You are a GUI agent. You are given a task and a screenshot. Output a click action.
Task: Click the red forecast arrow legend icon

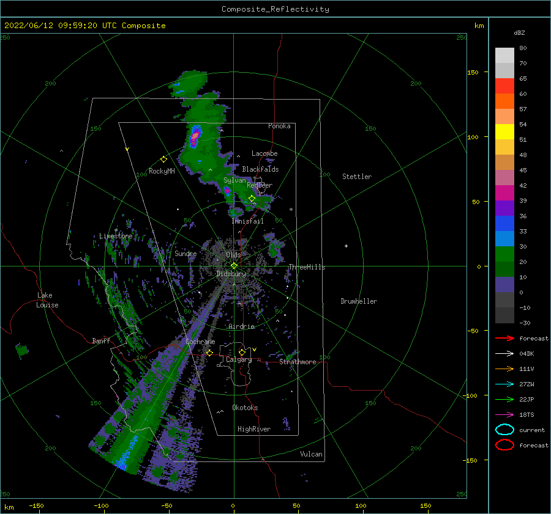click(x=504, y=338)
